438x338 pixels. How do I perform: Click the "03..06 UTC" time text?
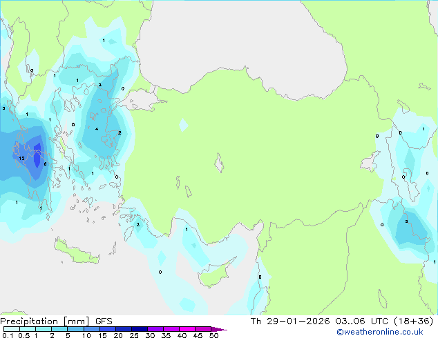point(362,321)
